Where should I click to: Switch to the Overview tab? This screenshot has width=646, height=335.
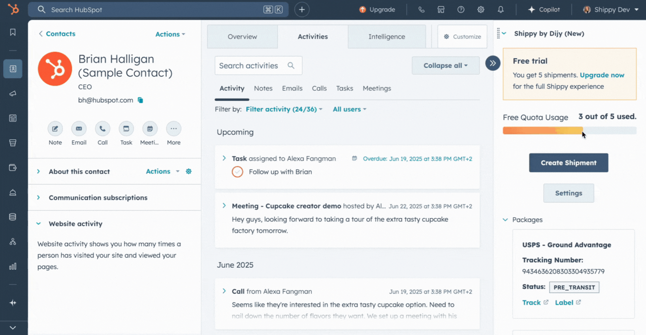tap(242, 36)
